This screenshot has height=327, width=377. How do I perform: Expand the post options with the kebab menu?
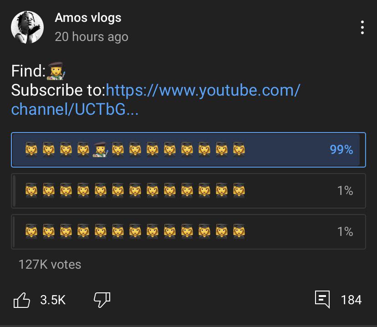pos(362,27)
